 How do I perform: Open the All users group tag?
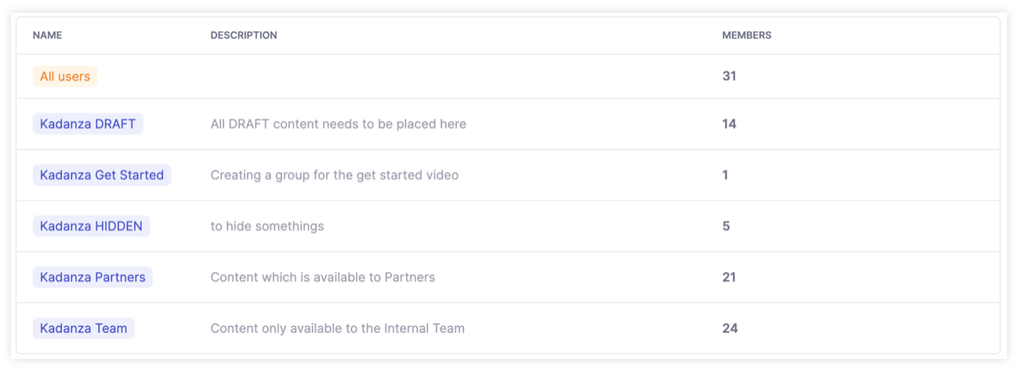pyautogui.click(x=65, y=77)
